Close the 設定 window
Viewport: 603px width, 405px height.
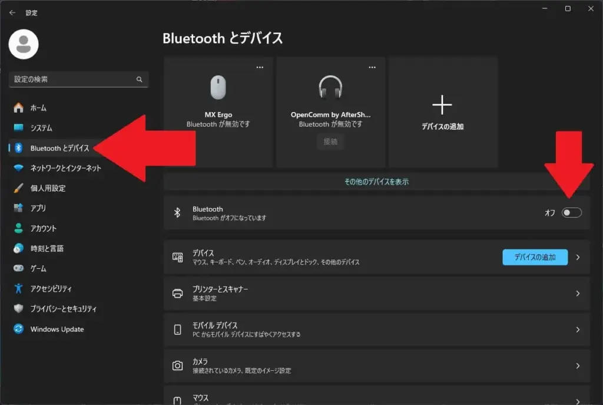pyautogui.click(x=591, y=8)
